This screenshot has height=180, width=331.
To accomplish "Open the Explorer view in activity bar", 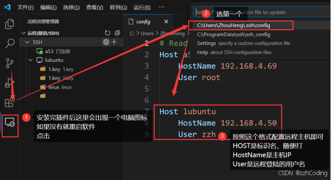I will [10, 24].
